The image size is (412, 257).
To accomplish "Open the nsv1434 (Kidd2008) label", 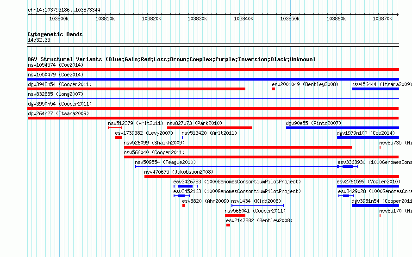I will coord(256,201).
